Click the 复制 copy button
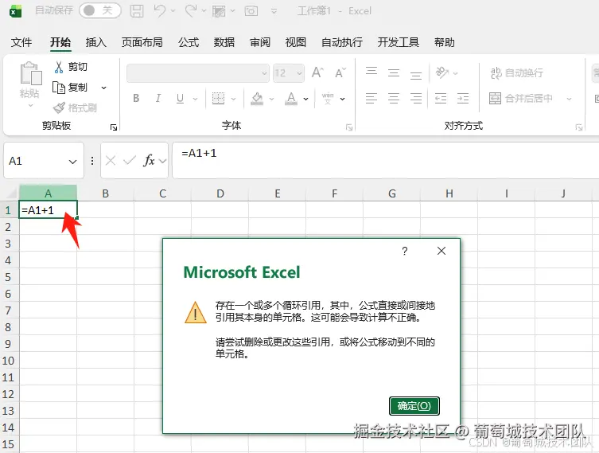599x453 pixels. pyautogui.click(x=71, y=88)
